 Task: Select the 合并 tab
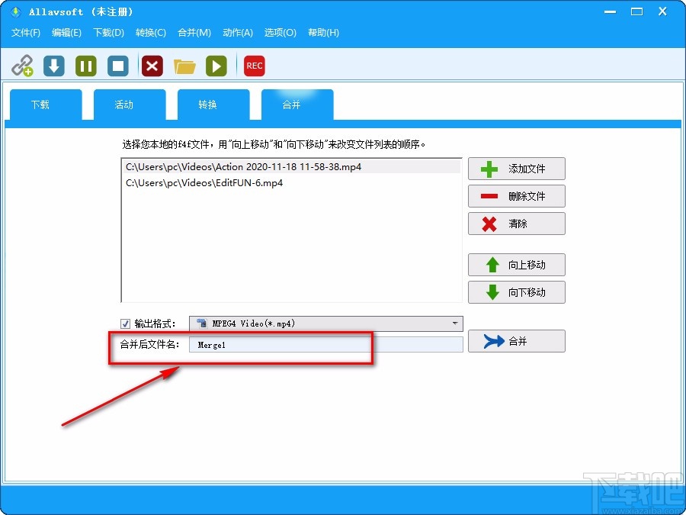[x=297, y=105]
